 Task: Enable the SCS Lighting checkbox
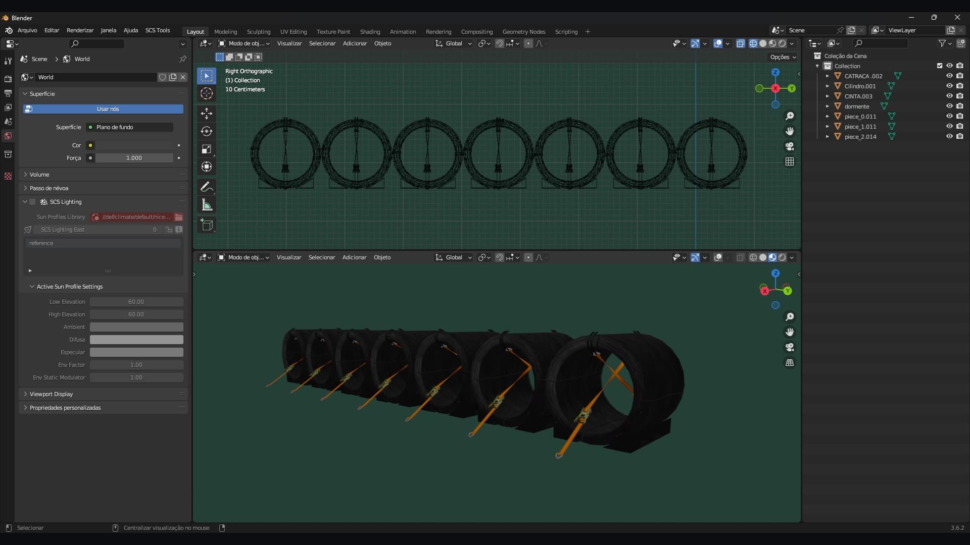tap(33, 202)
